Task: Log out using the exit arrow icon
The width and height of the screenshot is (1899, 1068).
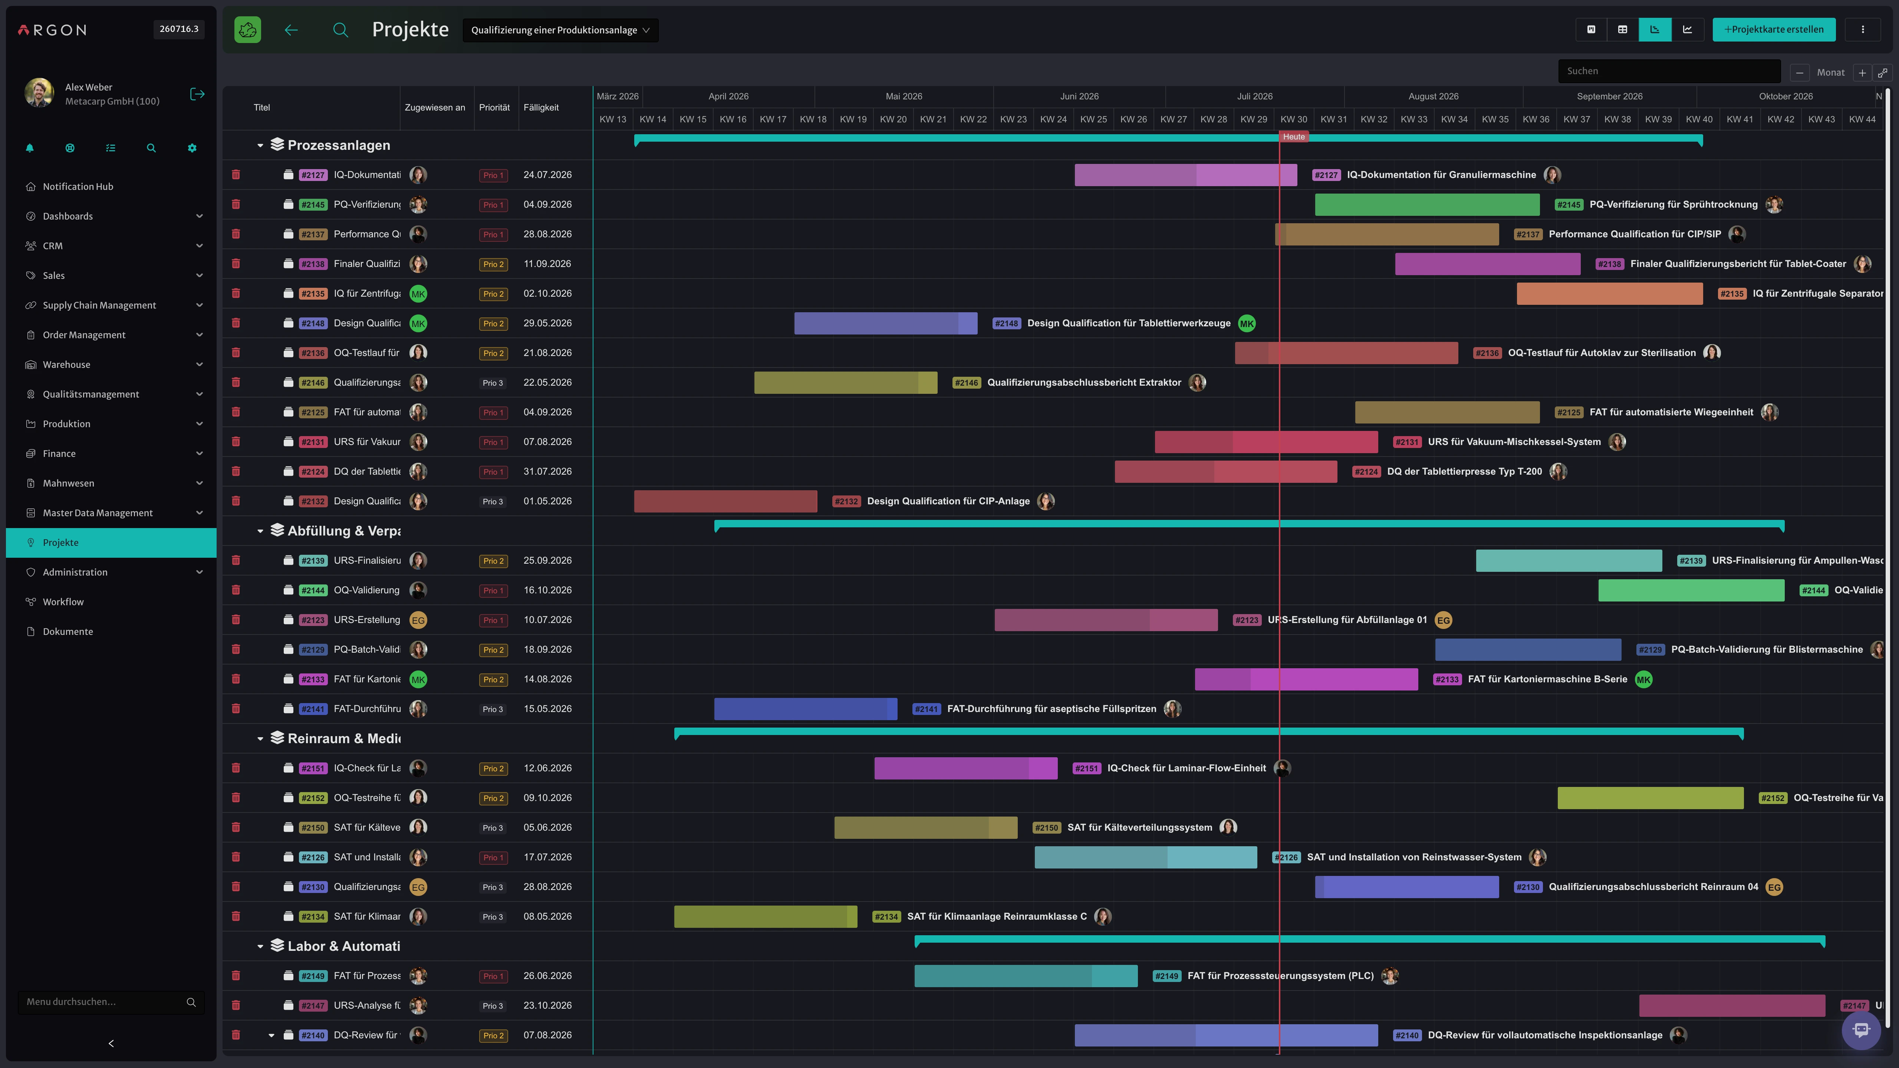Action: (x=197, y=93)
